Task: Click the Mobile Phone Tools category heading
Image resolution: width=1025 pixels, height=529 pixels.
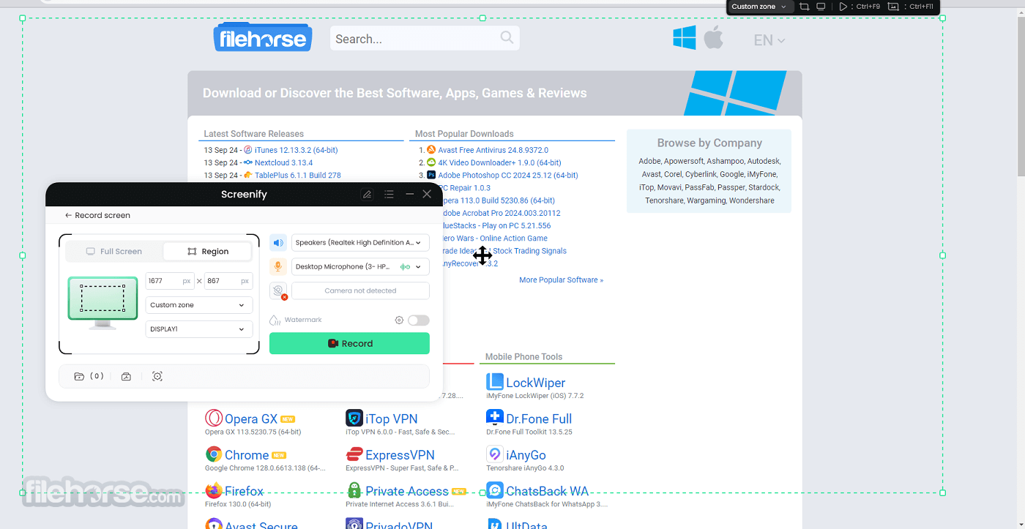Action: pyautogui.click(x=524, y=357)
